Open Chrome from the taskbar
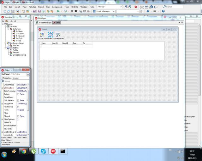The image size is (202, 161). pos(24,151)
